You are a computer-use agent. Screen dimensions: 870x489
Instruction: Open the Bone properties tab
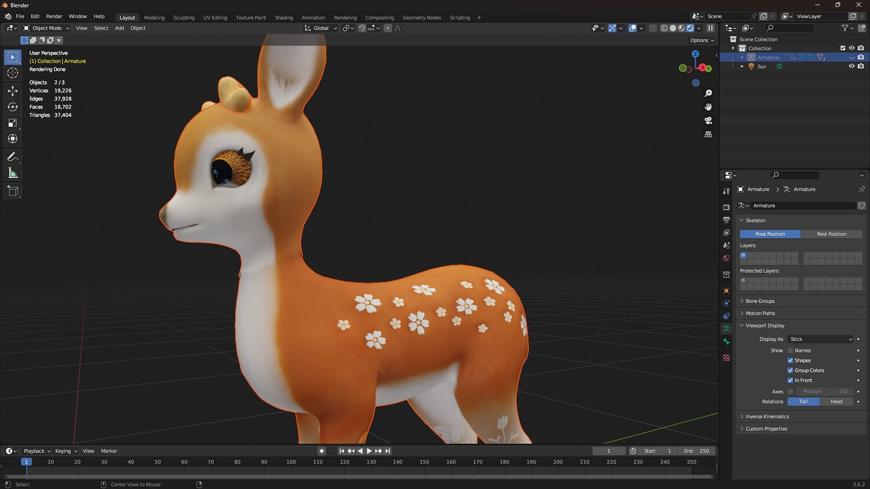pos(726,342)
